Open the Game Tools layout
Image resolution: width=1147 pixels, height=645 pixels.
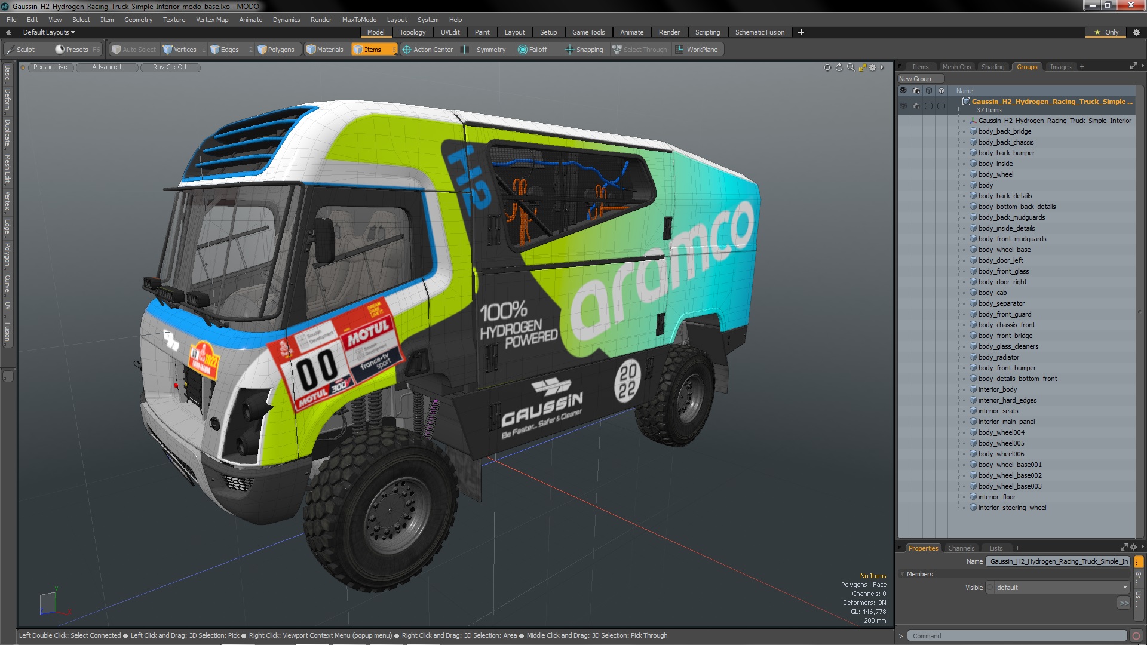tap(588, 32)
